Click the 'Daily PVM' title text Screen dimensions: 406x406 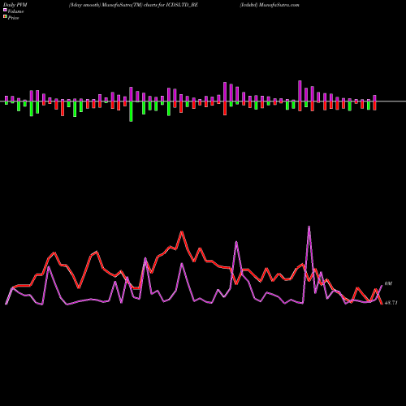pos(15,5)
